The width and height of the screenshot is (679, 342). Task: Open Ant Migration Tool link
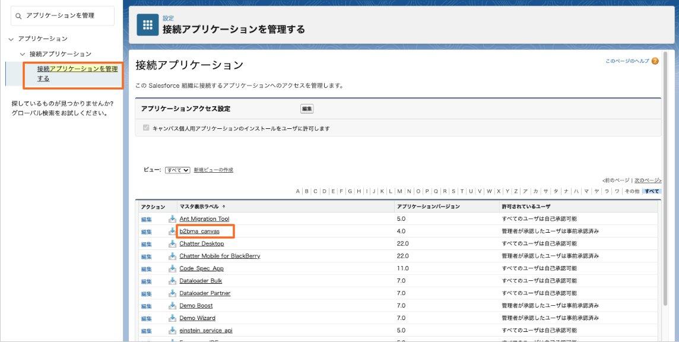click(204, 219)
